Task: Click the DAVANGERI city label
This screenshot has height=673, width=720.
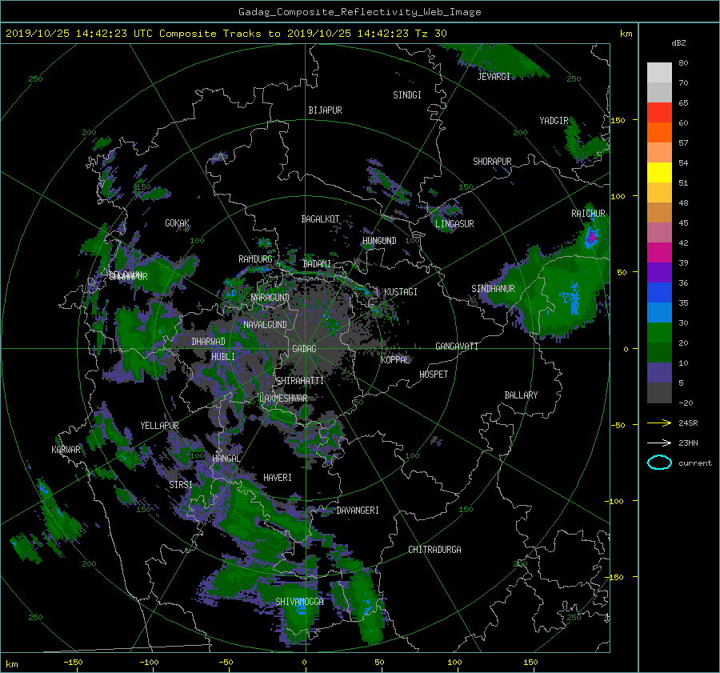Action: 358,511
